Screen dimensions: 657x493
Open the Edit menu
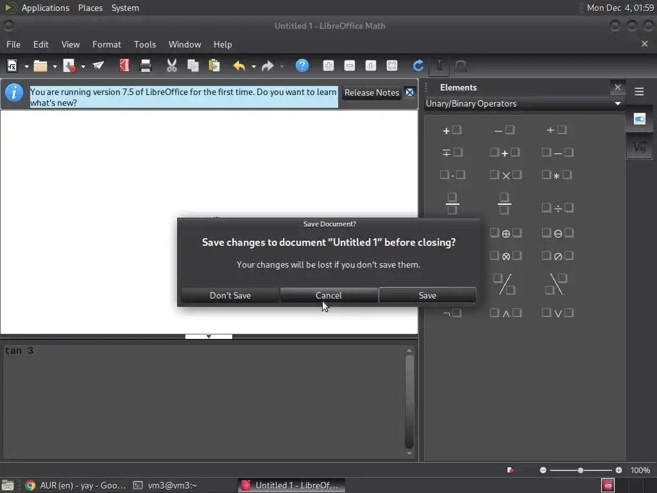40,44
